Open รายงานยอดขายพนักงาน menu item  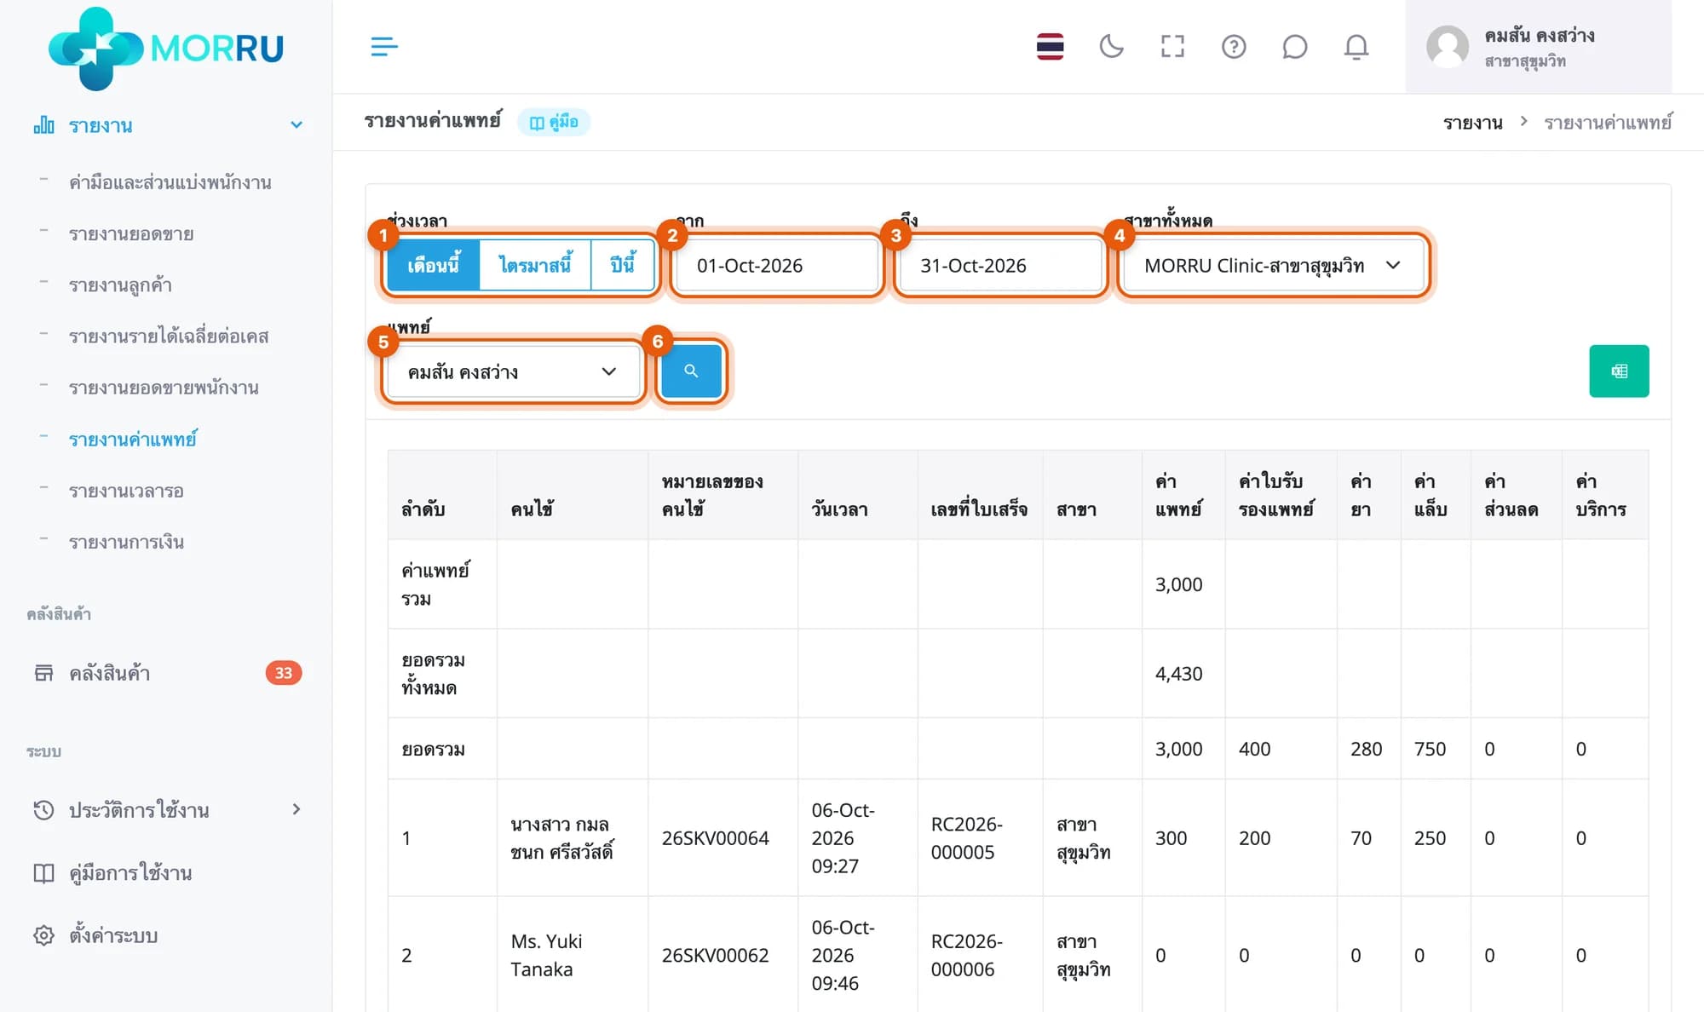(164, 388)
